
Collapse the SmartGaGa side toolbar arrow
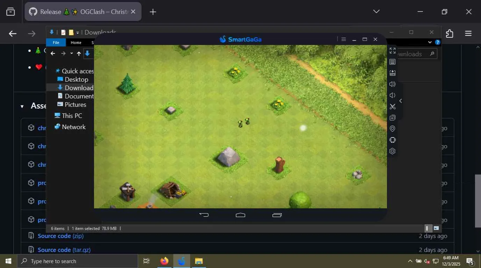pos(401,101)
